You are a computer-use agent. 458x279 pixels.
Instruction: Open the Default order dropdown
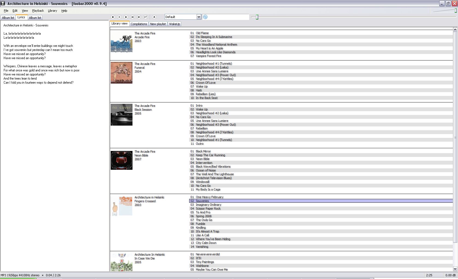click(183, 17)
